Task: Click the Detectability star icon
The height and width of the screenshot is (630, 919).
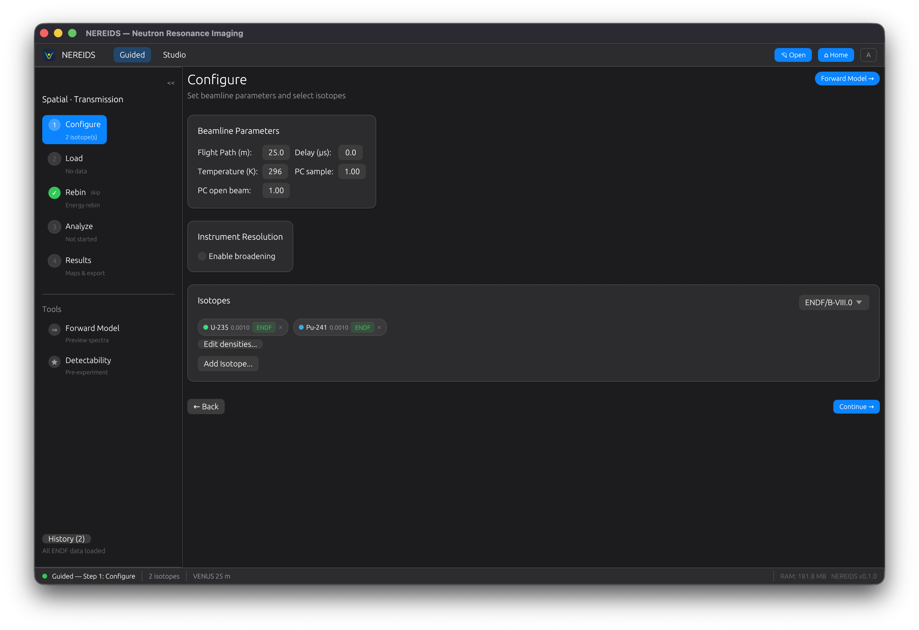Action: (x=54, y=362)
